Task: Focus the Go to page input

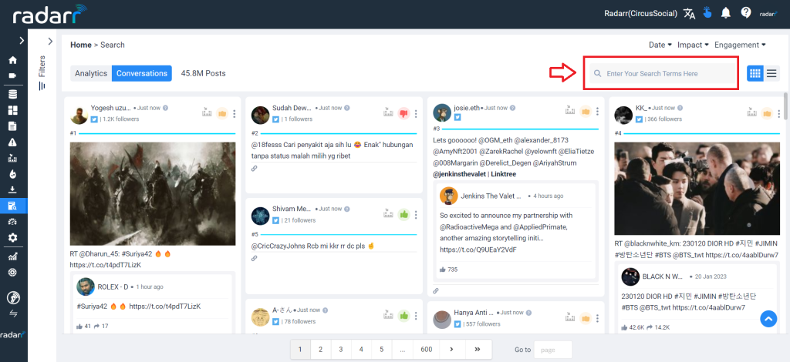Action: tap(552, 350)
